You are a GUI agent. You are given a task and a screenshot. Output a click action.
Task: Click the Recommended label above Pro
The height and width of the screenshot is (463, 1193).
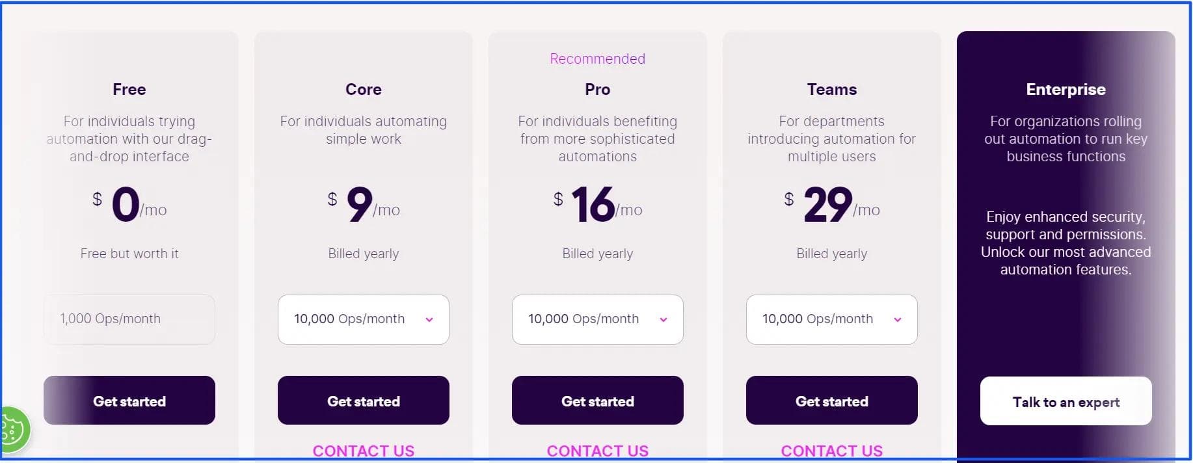pyautogui.click(x=598, y=59)
